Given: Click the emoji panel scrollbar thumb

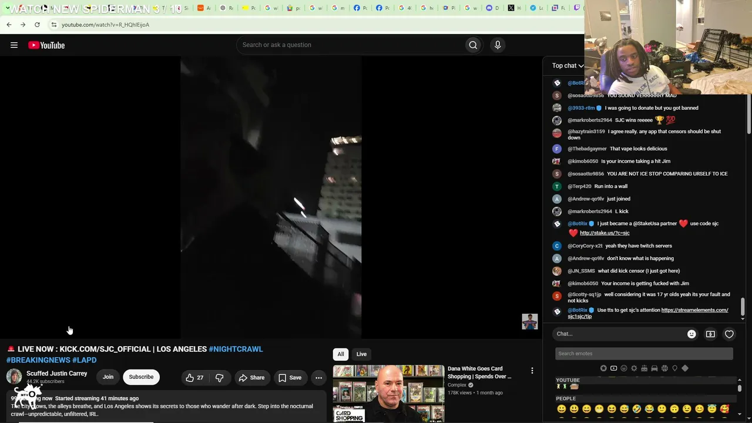Looking at the screenshot, I should tap(739, 388).
